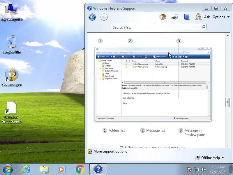Image resolution: width=233 pixels, height=175 pixels.
Task: Open Action Center flag tray icon
Action: 190,169
